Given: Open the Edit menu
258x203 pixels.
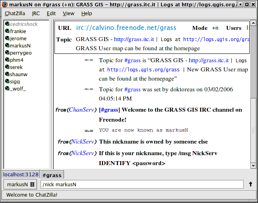Looking at the screenshot, I should point(51,14).
